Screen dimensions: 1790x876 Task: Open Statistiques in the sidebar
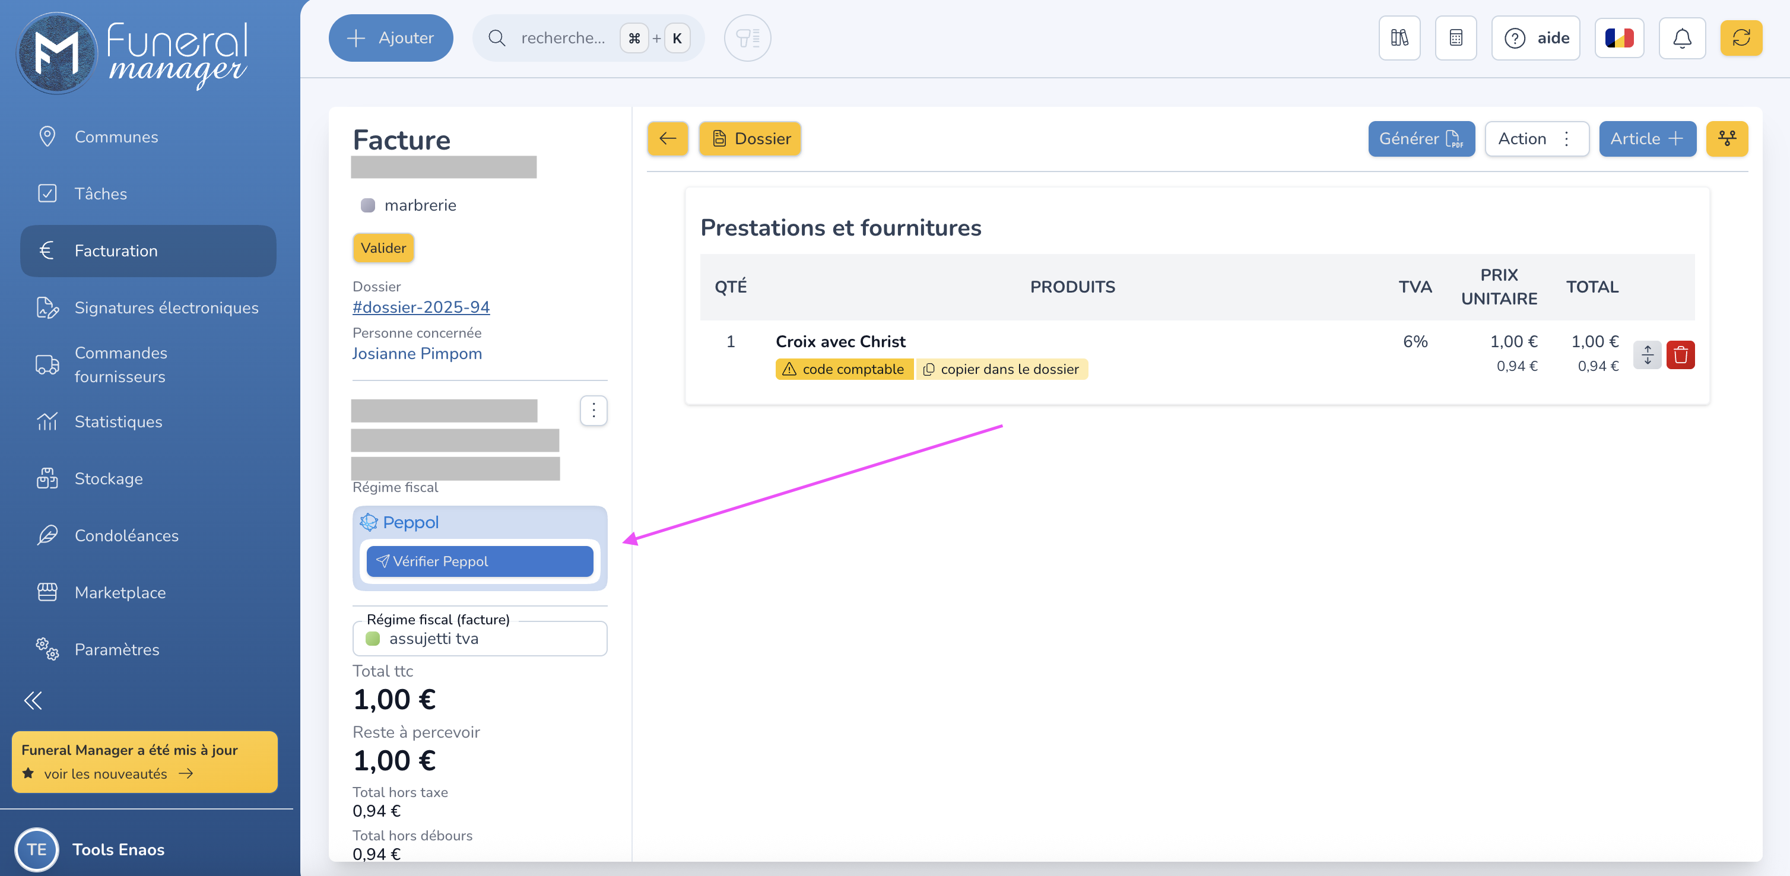tap(118, 421)
